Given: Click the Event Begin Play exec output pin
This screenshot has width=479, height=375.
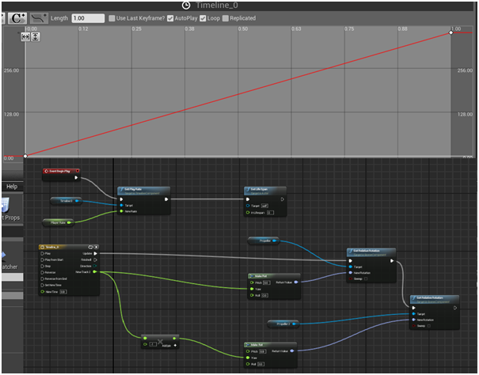Looking at the screenshot, I should [x=76, y=177].
